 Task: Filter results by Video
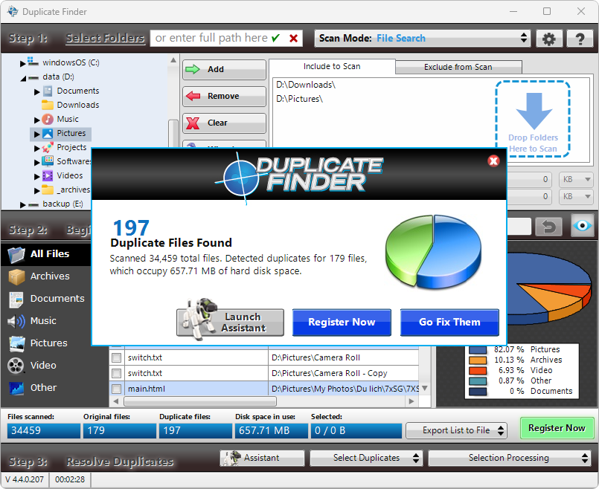coord(46,366)
